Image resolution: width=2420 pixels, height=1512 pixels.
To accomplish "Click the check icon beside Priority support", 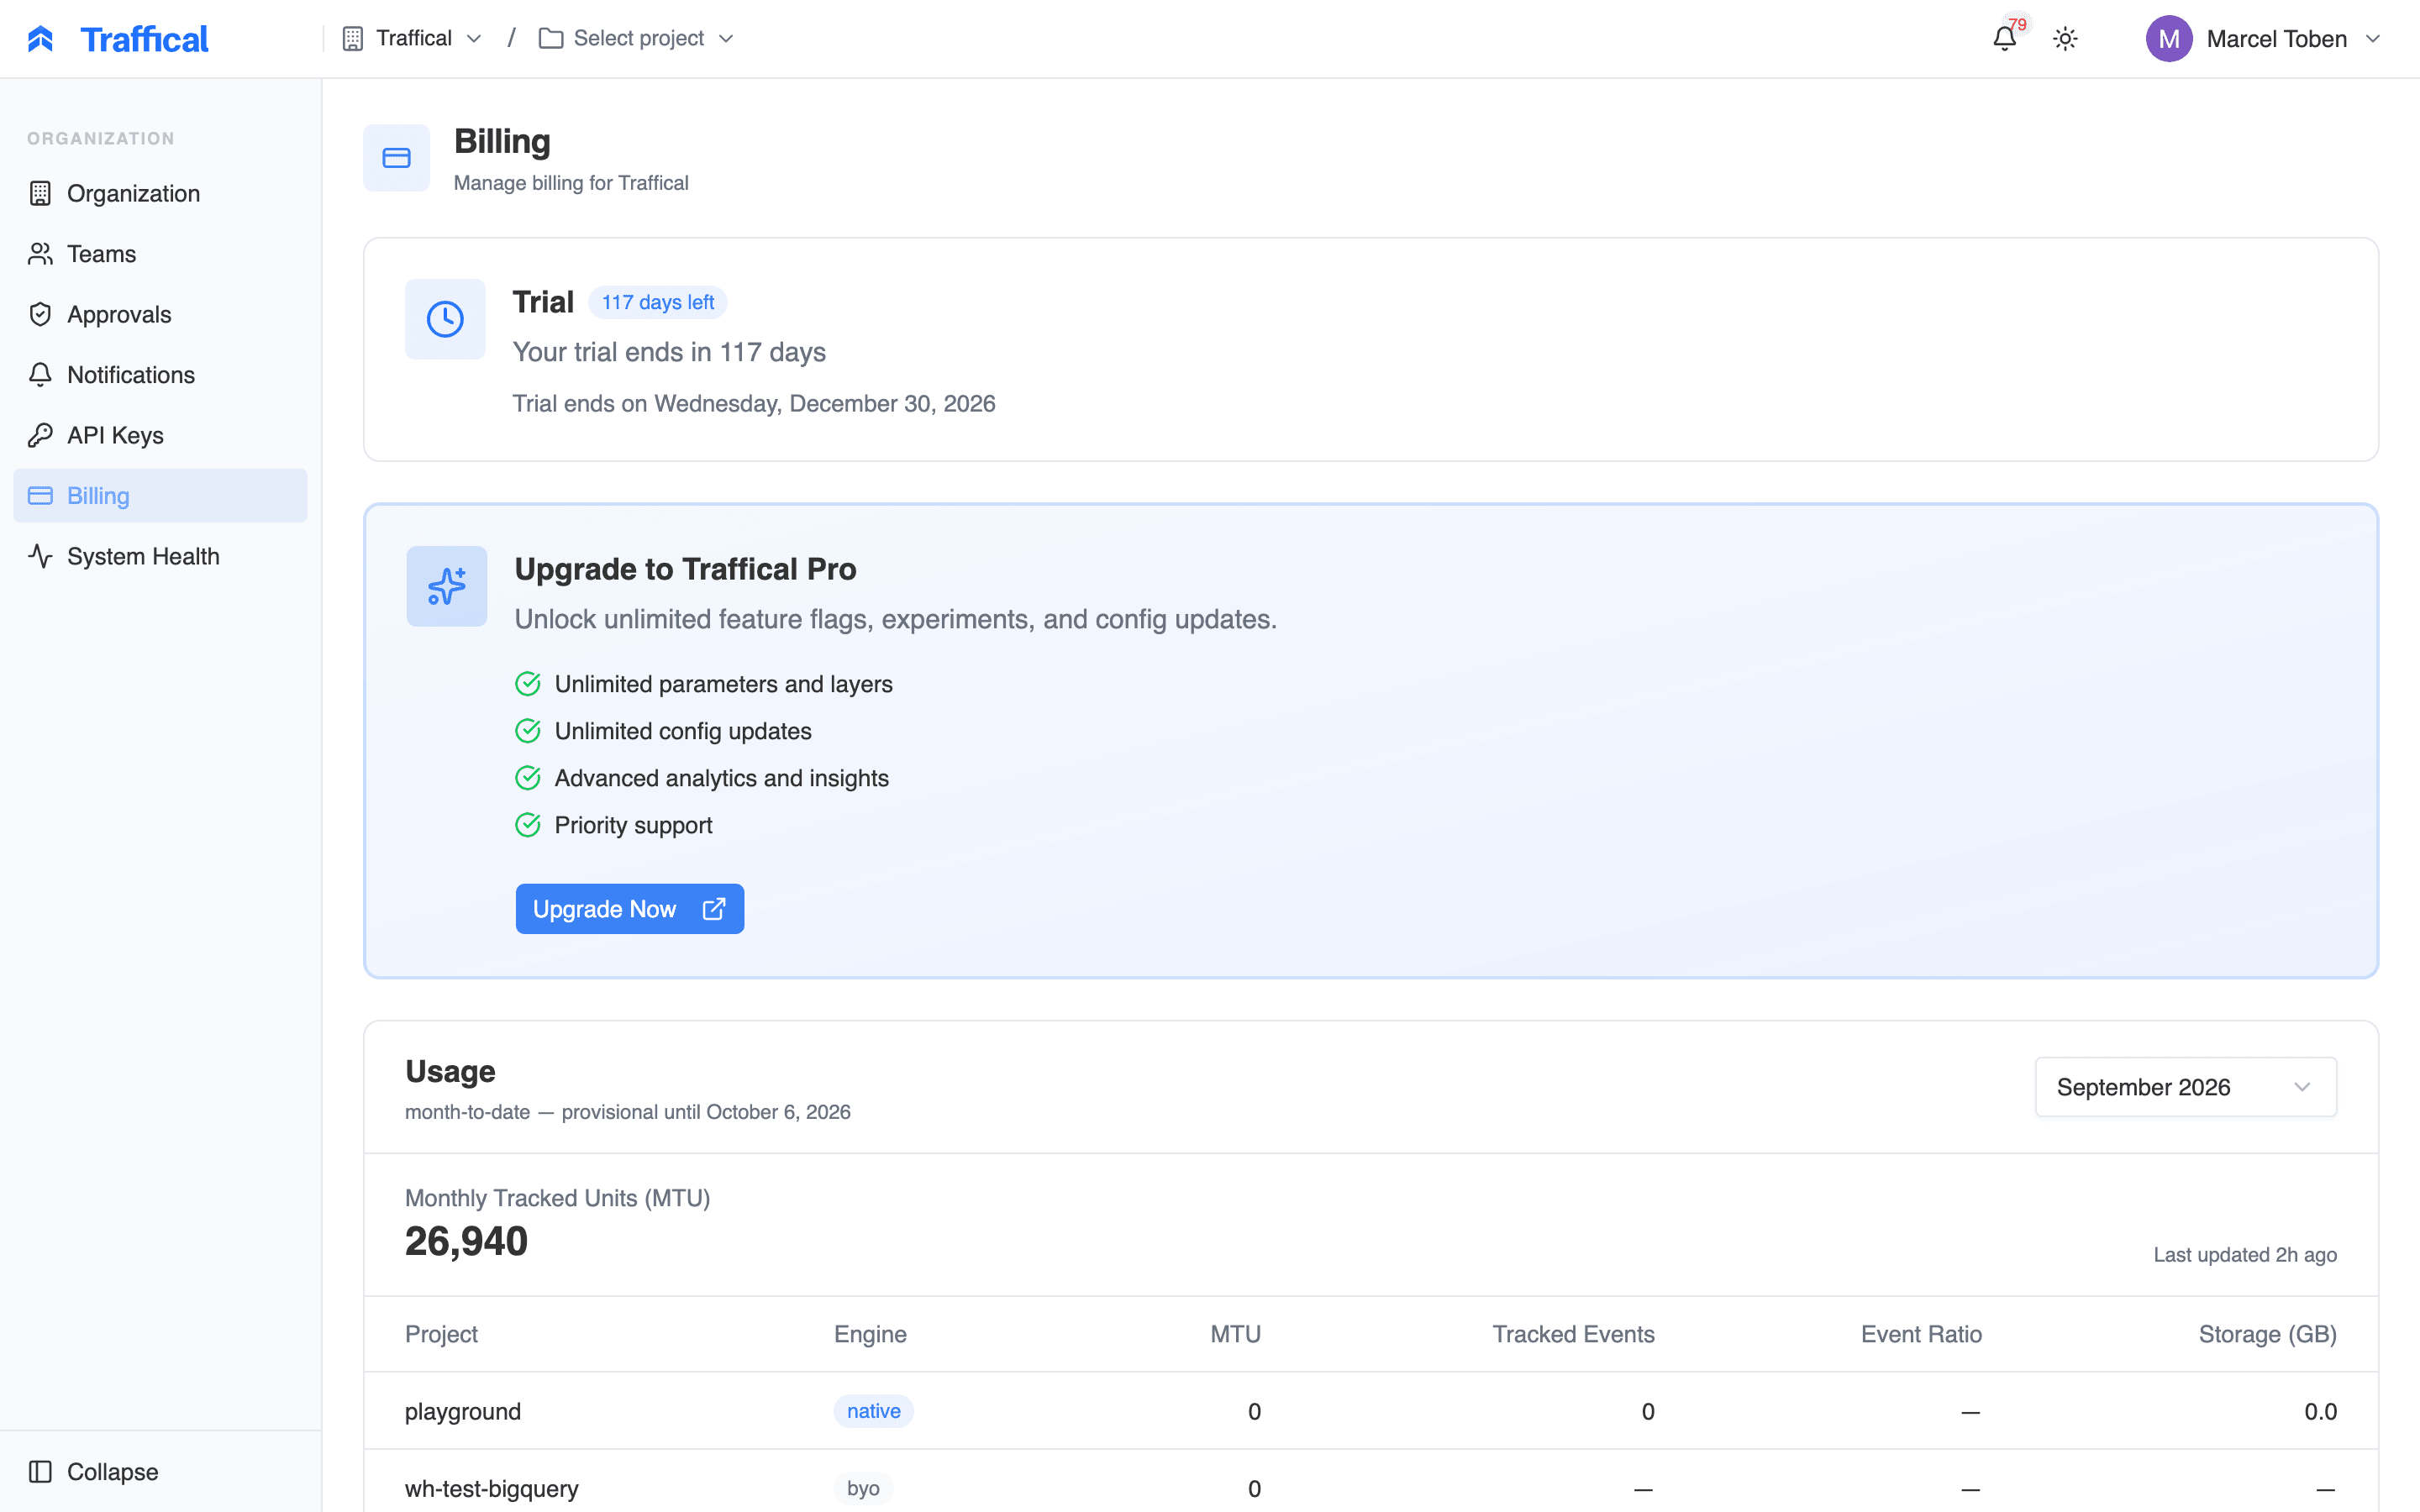I will click(x=528, y=825).
